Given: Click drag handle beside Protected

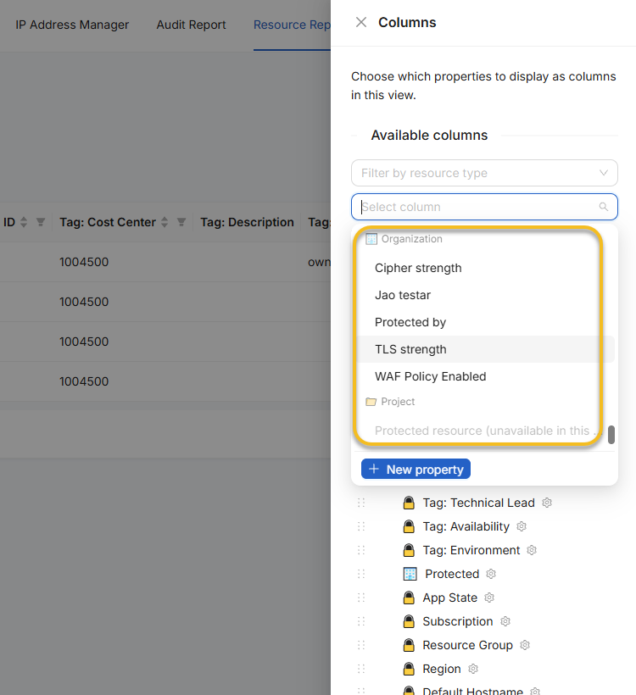Looking at the screenshot, I should click(x=361, y=574).
